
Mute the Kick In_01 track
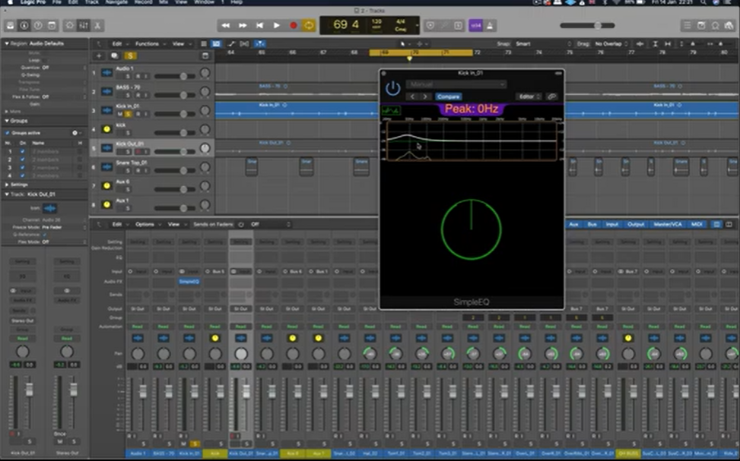(x=120, y=114)
